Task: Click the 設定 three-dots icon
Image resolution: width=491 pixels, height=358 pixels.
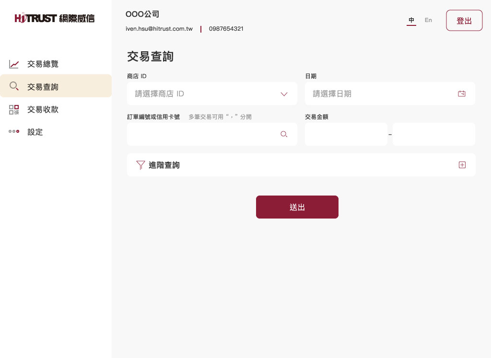Action: (x=14, y=132)
